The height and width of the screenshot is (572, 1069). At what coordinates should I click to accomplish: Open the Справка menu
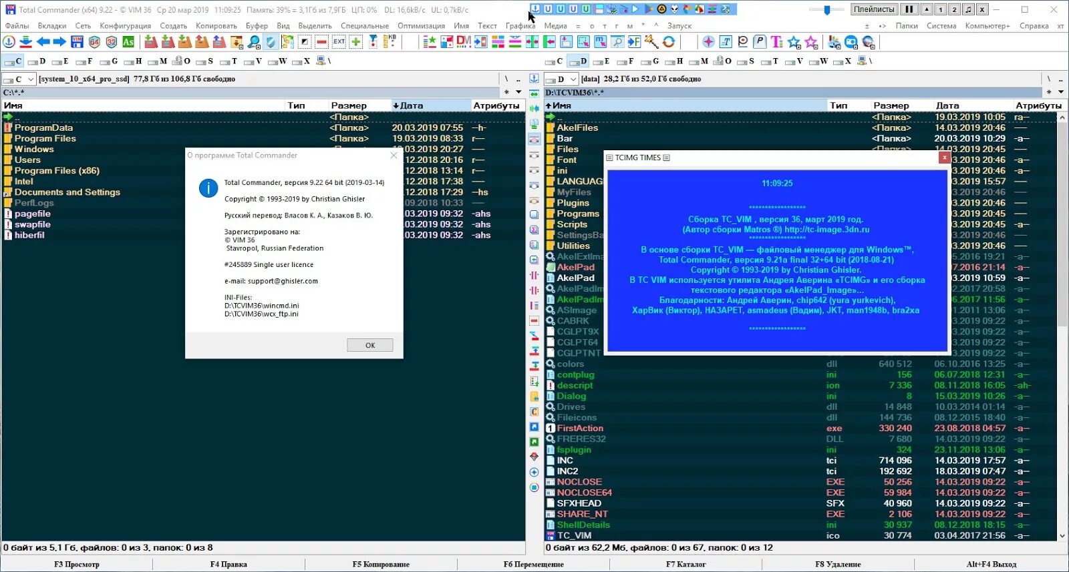coord(1034,26)
